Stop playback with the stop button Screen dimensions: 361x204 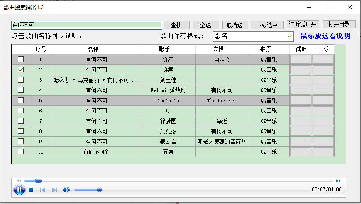(31, 190)
